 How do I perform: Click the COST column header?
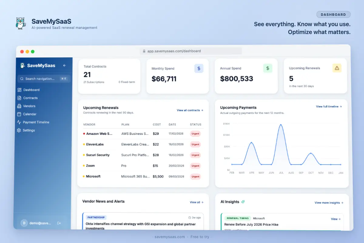coord(157,125)
